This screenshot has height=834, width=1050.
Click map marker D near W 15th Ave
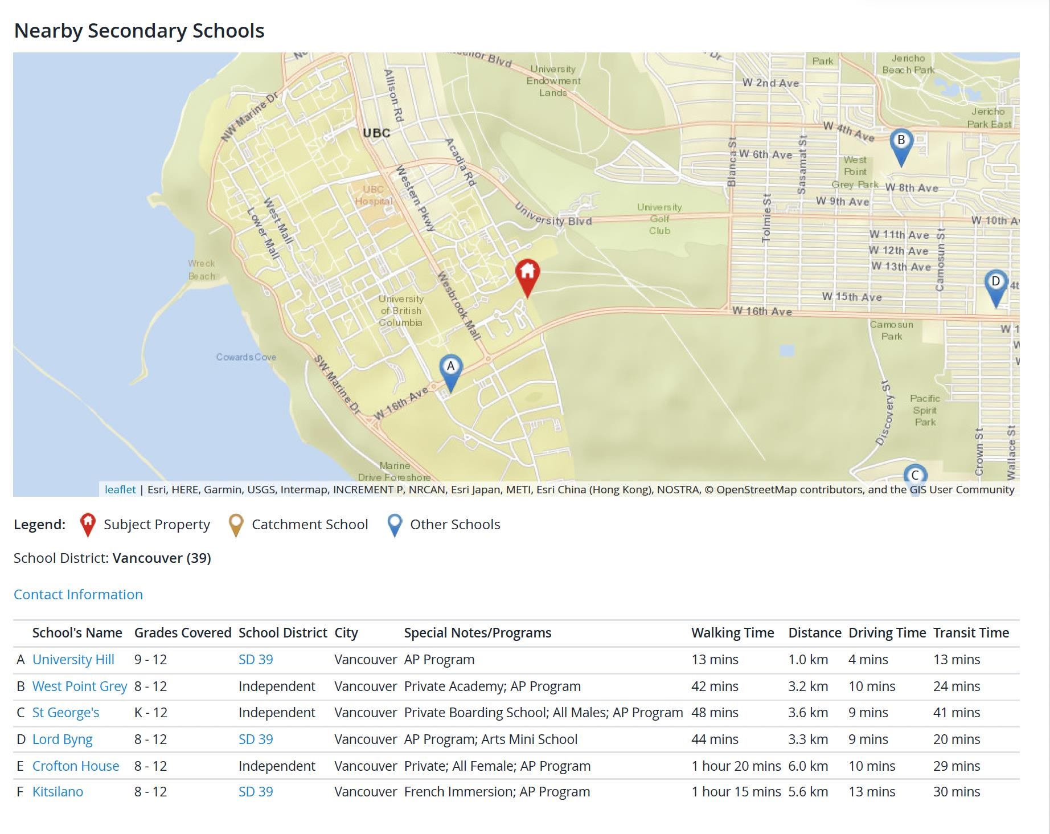pos(995,284)
